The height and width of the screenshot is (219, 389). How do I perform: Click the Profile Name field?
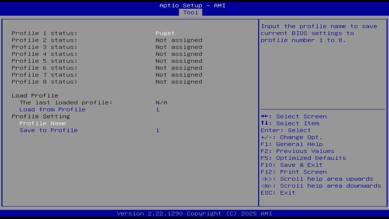click(x=43, y=123)
